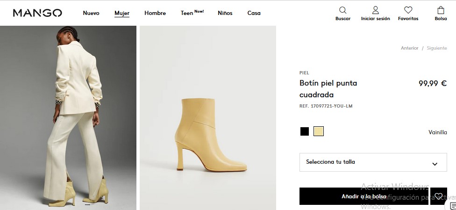Navigate to the Niños section
Screen dimensions: 456x210
pyautogui.click(x=225, y=13)
